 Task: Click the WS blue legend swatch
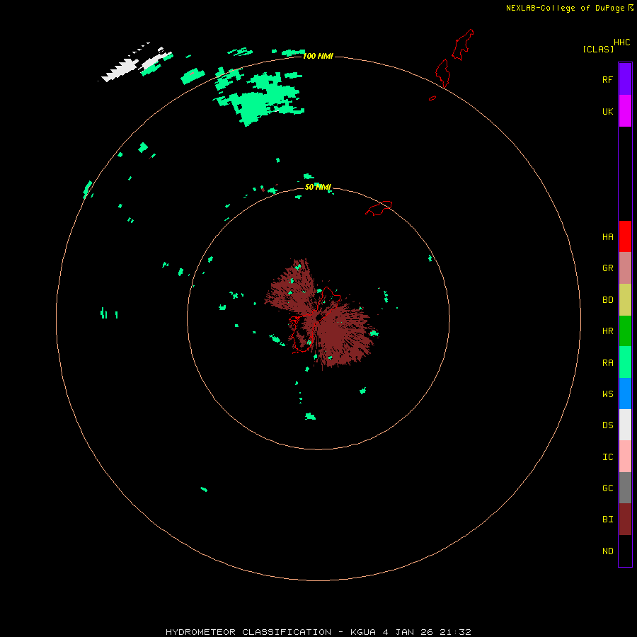click(625, 394)
